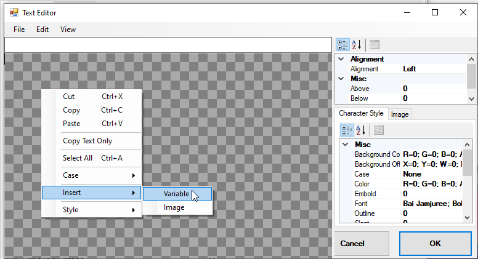Click the Categorized icon in the top property grid
The image size is (478, 259).
(342, 44)
